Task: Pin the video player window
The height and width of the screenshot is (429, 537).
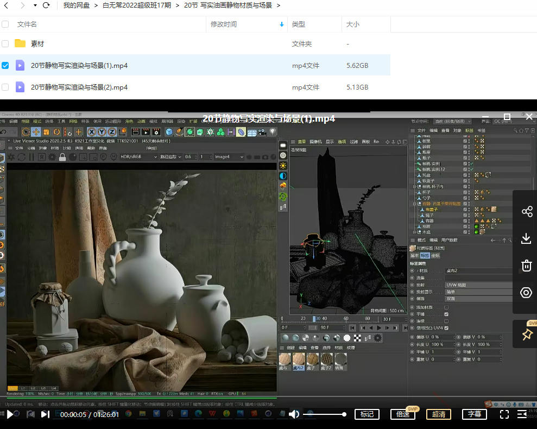Action: (526, 334)
